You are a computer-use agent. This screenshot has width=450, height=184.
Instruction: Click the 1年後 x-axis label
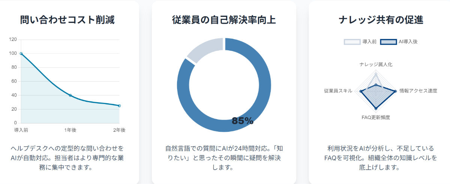[70, 130]
